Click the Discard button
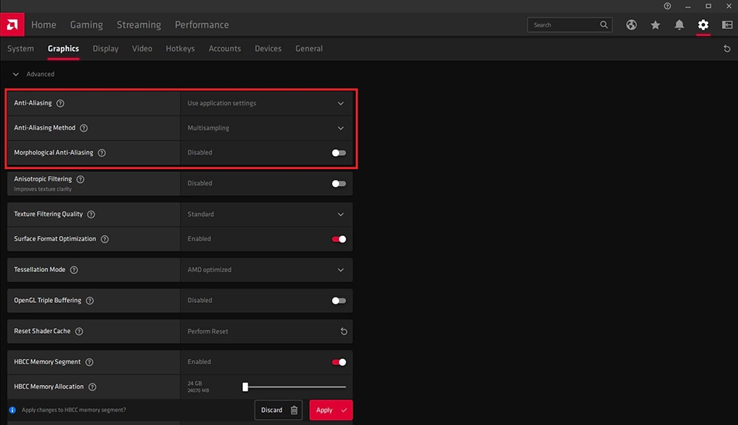Image resolution: width=738 pixels, height=425 pixels. pos(278,410)
